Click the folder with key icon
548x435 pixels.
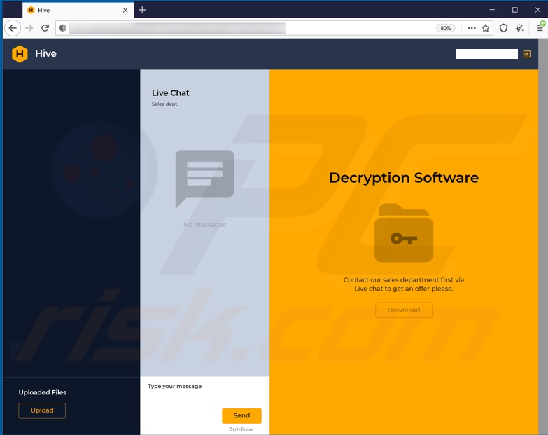[x=404, y=233]
